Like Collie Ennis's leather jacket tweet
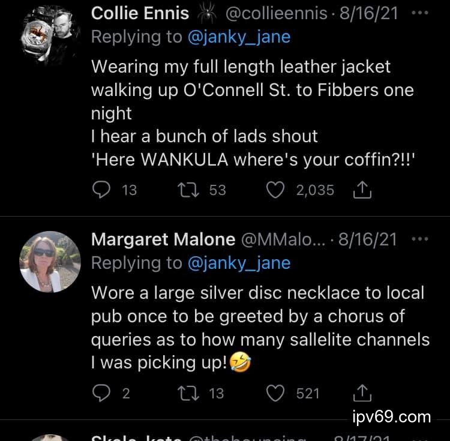Screen dimensions: 450x441 275,190
